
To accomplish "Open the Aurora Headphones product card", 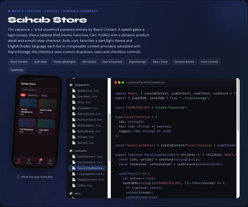I will [x=28, y=107].
